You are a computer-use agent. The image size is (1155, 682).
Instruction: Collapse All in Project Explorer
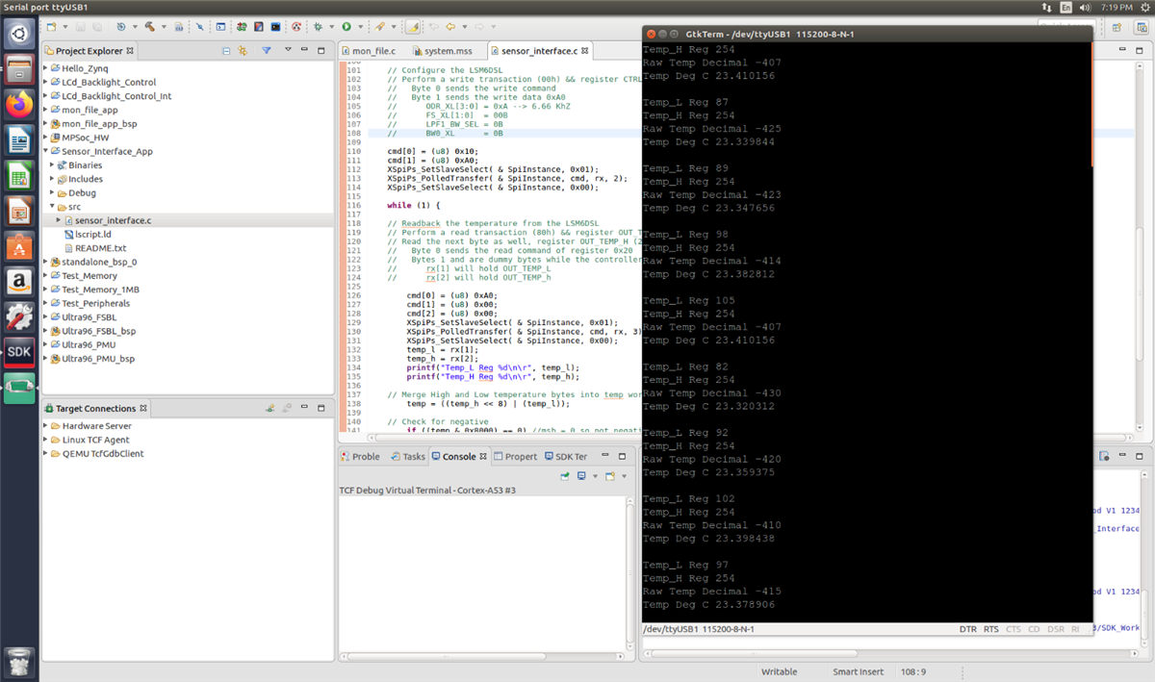[x=226, y=51]
